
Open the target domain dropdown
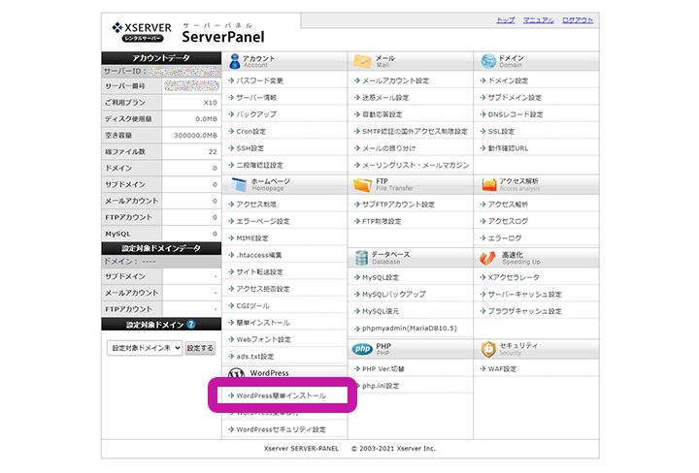coord(144,348)
